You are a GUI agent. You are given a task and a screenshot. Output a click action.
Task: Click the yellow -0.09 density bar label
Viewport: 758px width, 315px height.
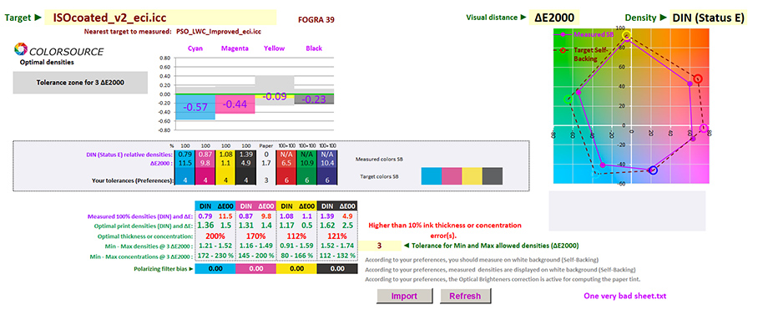point(274,97)
